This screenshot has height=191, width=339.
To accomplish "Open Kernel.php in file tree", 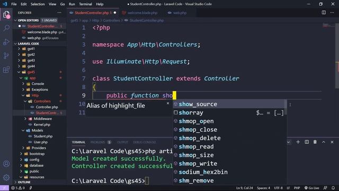I will pos(42,125).
